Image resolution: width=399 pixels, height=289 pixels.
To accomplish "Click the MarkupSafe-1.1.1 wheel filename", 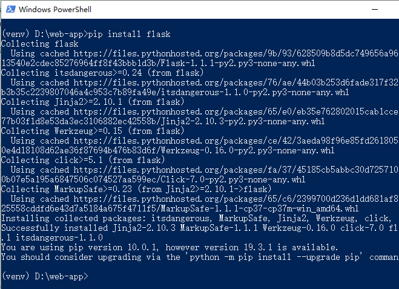I will (260, 208).
